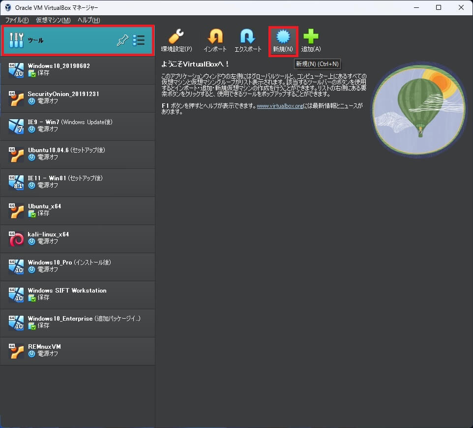Click the Windows10_Enterprise OS icon

[16, 323]
